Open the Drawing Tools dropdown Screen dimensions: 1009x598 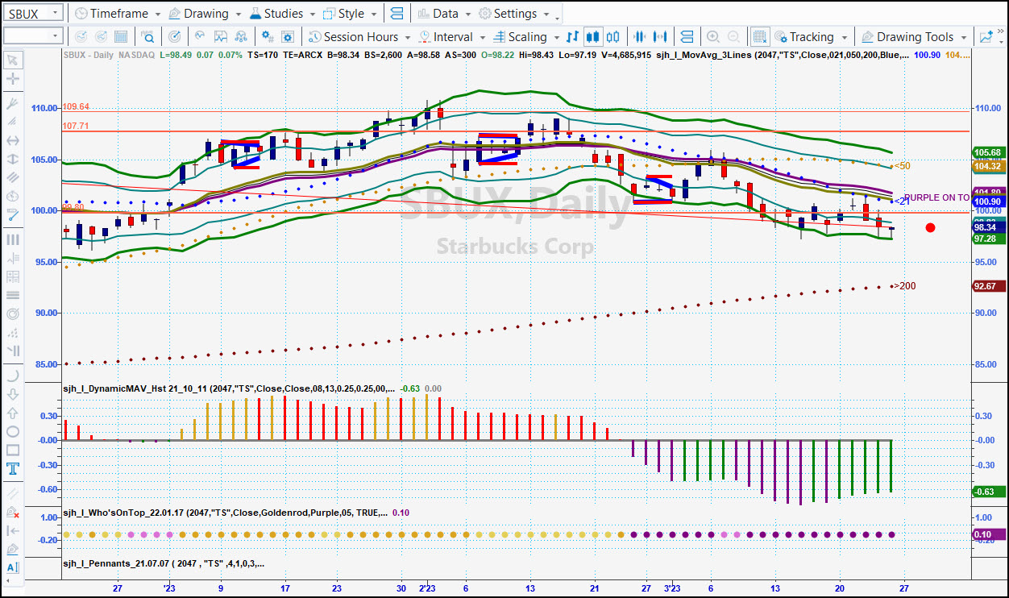[x=914, y=37]
